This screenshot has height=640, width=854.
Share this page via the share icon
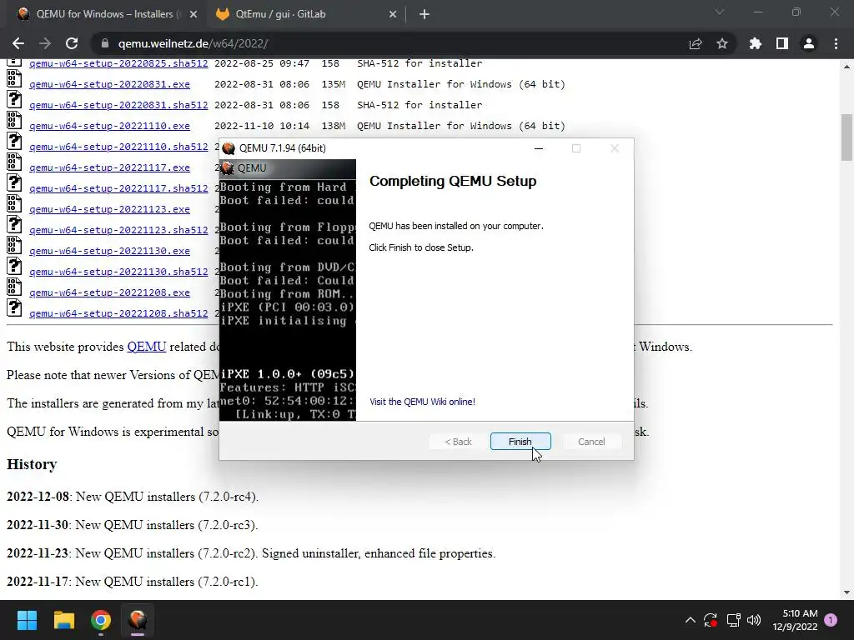[x=696, y=43]
